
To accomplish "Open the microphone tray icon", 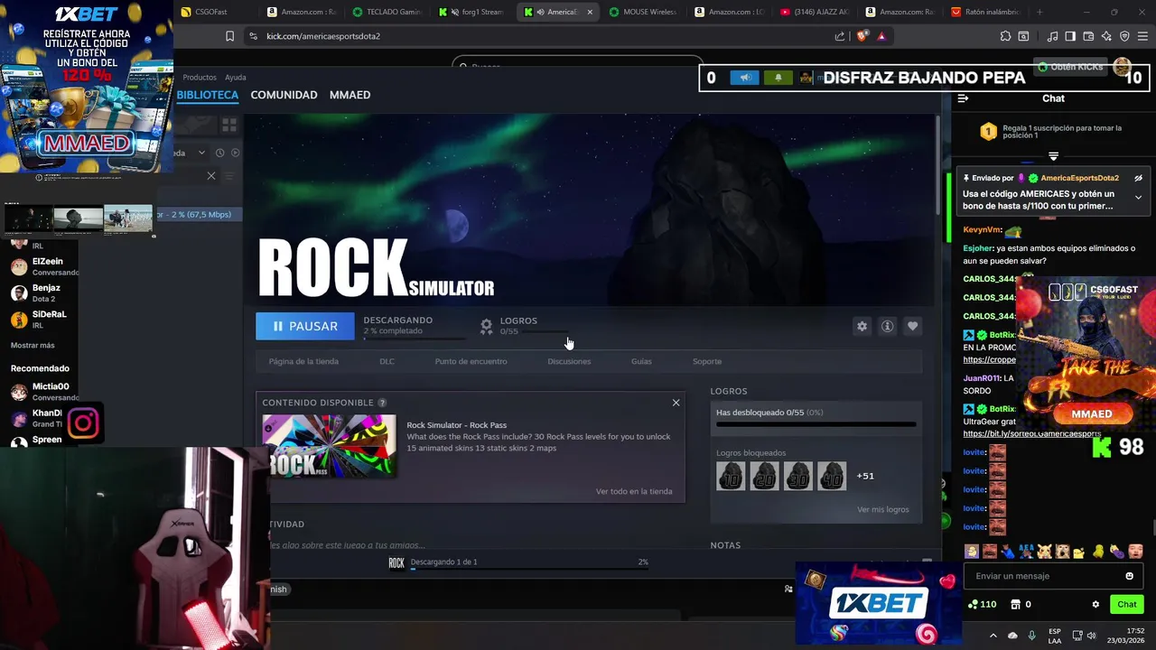I will click(1032, 636).
